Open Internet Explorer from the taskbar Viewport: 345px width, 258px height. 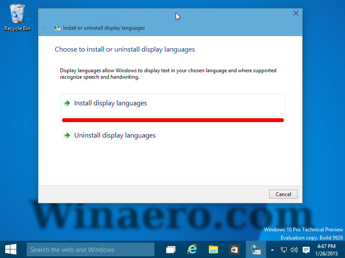192,249
